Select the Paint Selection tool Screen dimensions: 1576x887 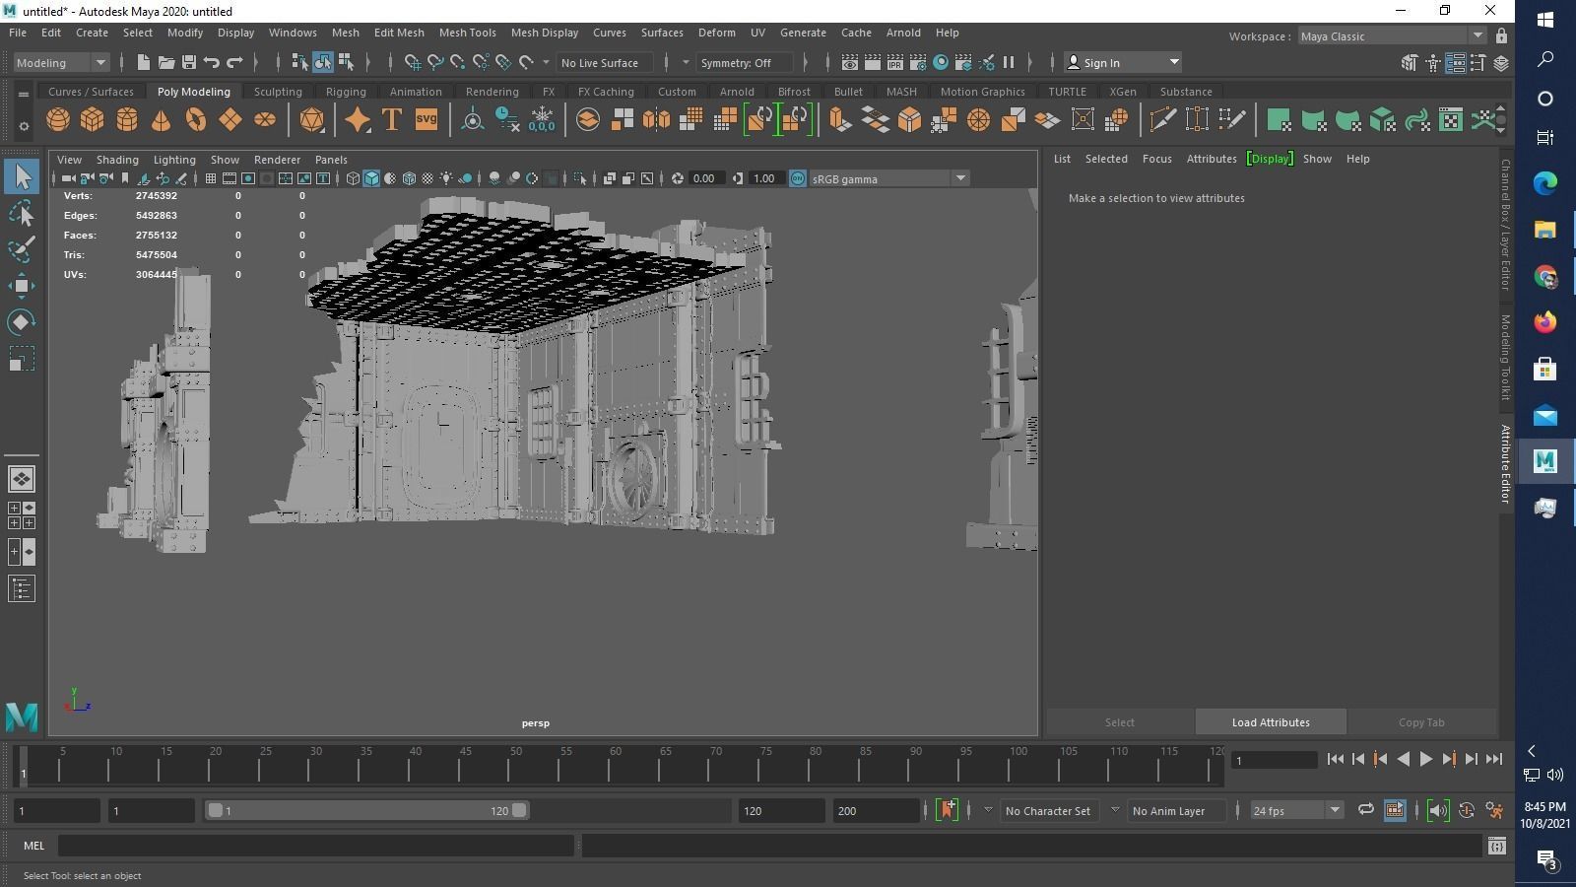tap(22, 249)
